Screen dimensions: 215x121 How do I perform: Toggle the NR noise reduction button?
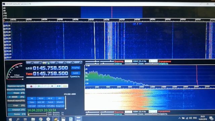pos(32,98)
